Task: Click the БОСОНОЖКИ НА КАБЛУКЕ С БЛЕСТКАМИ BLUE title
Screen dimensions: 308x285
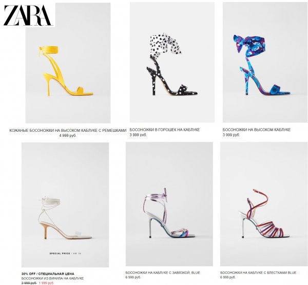Action: [x=258, y=273]
